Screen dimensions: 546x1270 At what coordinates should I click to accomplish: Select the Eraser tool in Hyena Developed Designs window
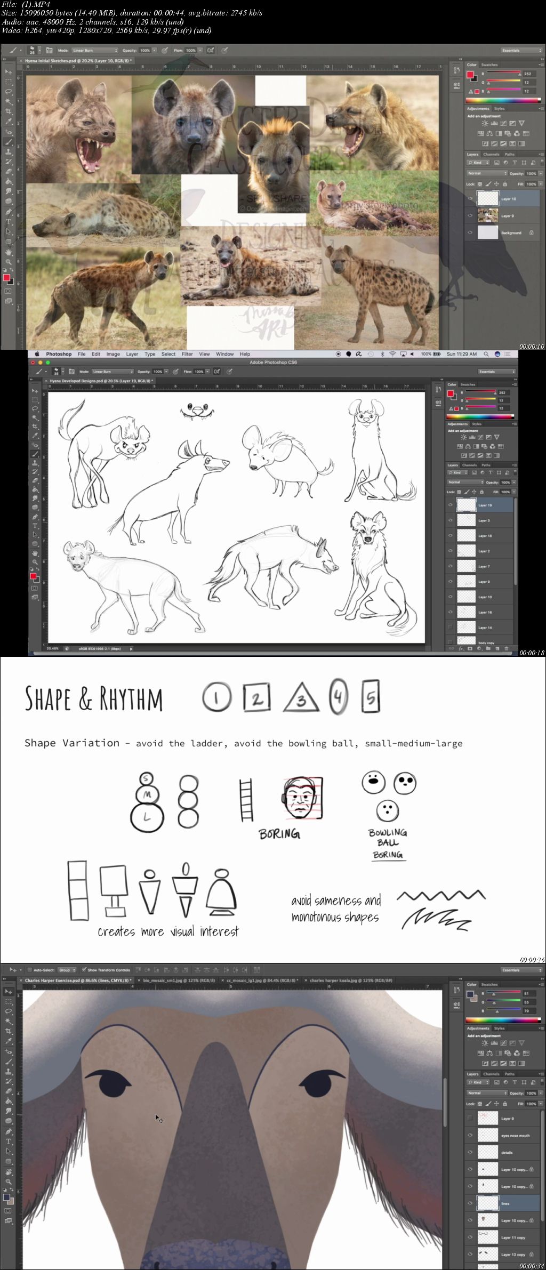35,480
